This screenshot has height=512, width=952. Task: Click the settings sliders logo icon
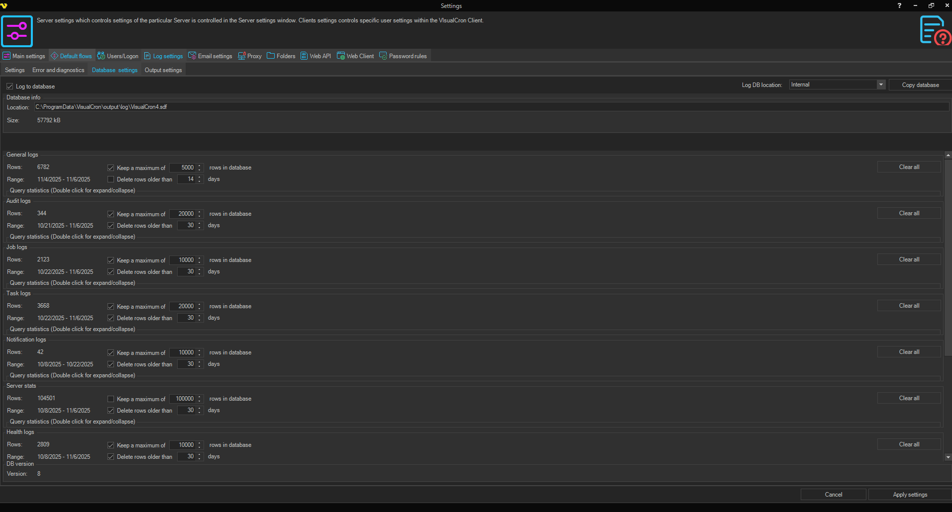[x=17, y=31]
